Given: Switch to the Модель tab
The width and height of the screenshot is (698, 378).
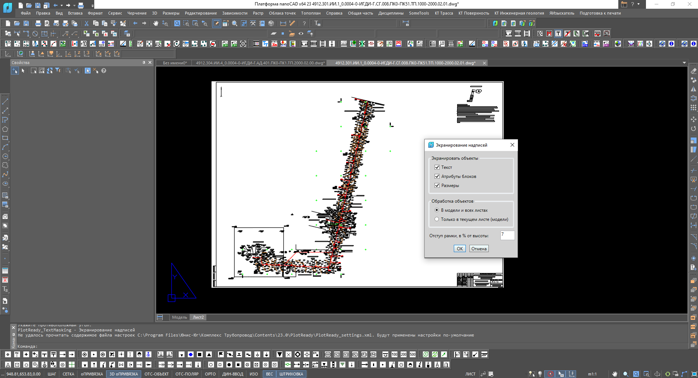Looking at the screenshot, I should [x=179, y=317].
